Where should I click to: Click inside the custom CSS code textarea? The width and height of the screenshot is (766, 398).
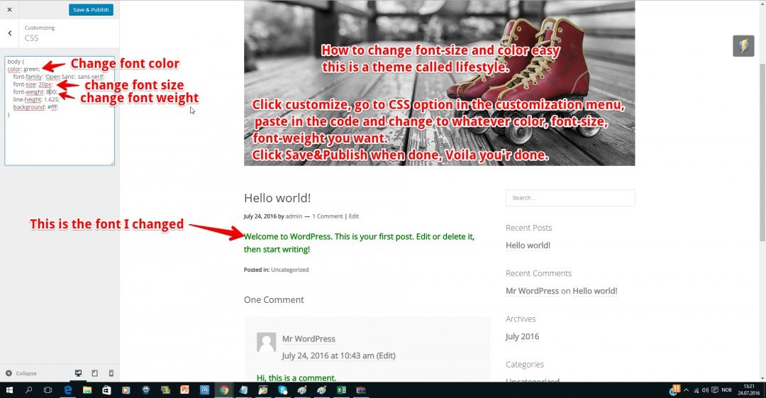pos(60,111)
